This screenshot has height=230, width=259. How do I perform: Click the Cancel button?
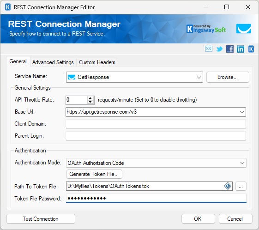coord(235,219)
